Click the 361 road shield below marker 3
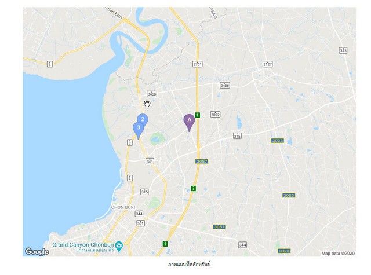This screenshot has height=275, width=371. click(150, 162)
